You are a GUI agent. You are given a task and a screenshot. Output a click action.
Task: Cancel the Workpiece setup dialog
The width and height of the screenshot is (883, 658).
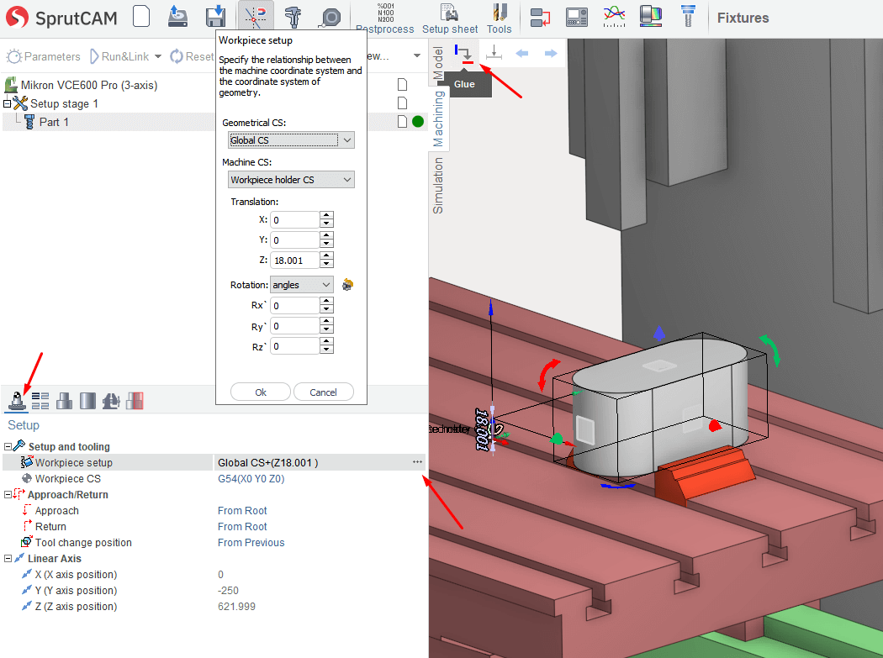click(x=323, y=392)
